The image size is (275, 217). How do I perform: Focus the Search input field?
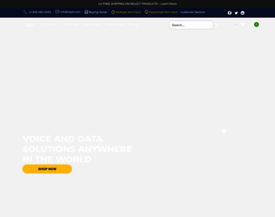191,25
